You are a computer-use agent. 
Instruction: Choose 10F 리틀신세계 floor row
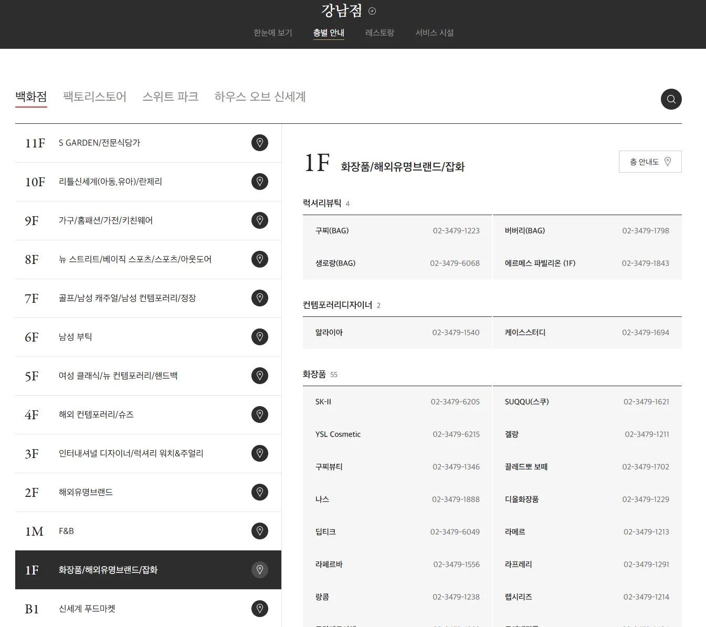pos(148,182)
